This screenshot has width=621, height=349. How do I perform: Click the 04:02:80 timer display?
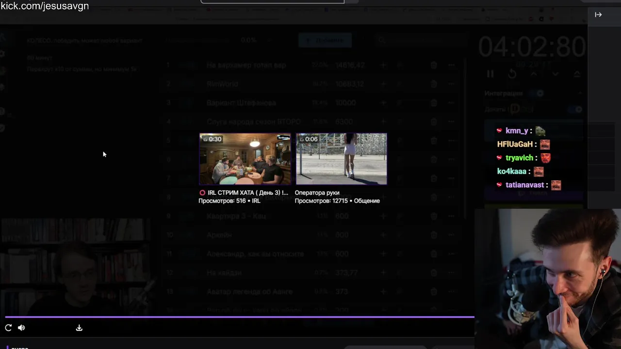pos(532,47)
